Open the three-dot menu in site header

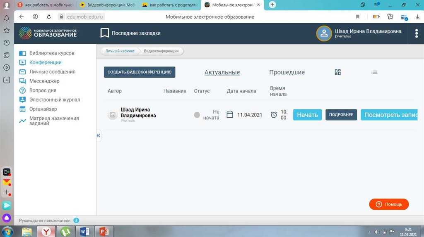[x=417, y=33]
